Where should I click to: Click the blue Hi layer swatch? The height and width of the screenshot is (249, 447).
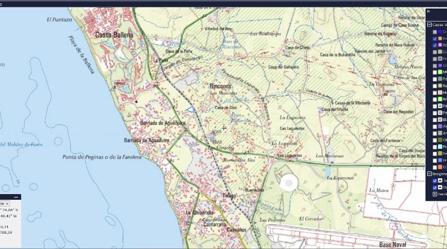tap(440, 160)
